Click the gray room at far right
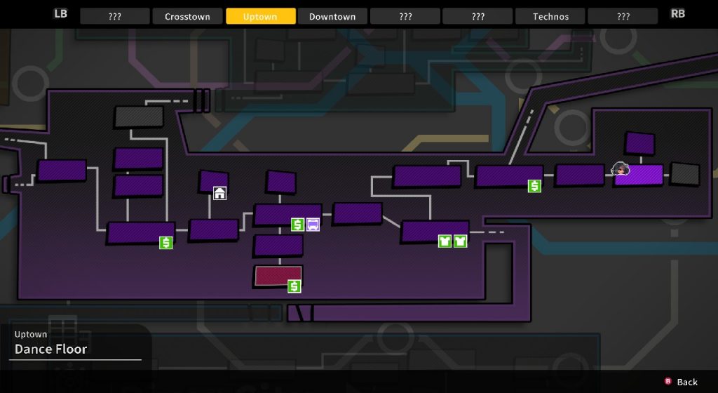 (684, 174)
